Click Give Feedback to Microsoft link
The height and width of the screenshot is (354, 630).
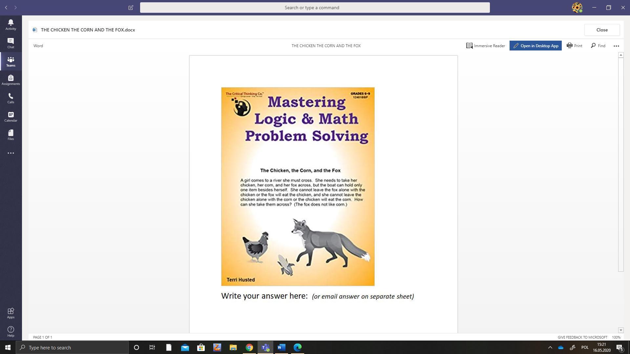tap(582, 337)
